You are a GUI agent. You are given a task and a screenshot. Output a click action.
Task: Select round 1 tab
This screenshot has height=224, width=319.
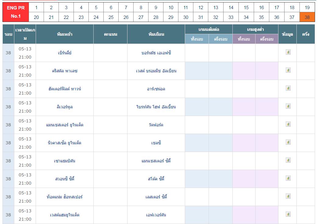coord(36,8)
